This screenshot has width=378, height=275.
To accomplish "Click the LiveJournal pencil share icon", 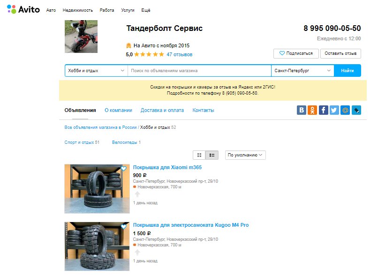I will [356, 110].
